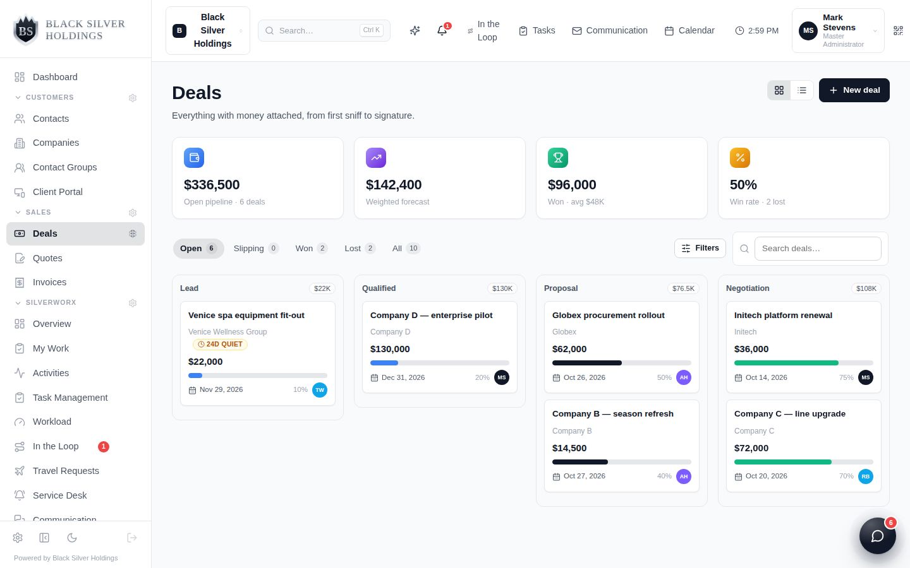Open Invoices in sidebar

[75, 282]
